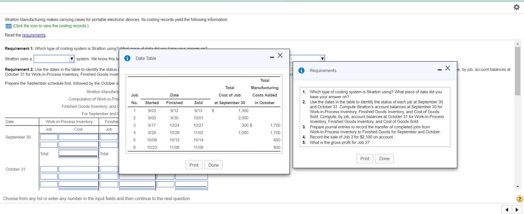Select the 2,000 cost cell for Job 2

[243, 118]
